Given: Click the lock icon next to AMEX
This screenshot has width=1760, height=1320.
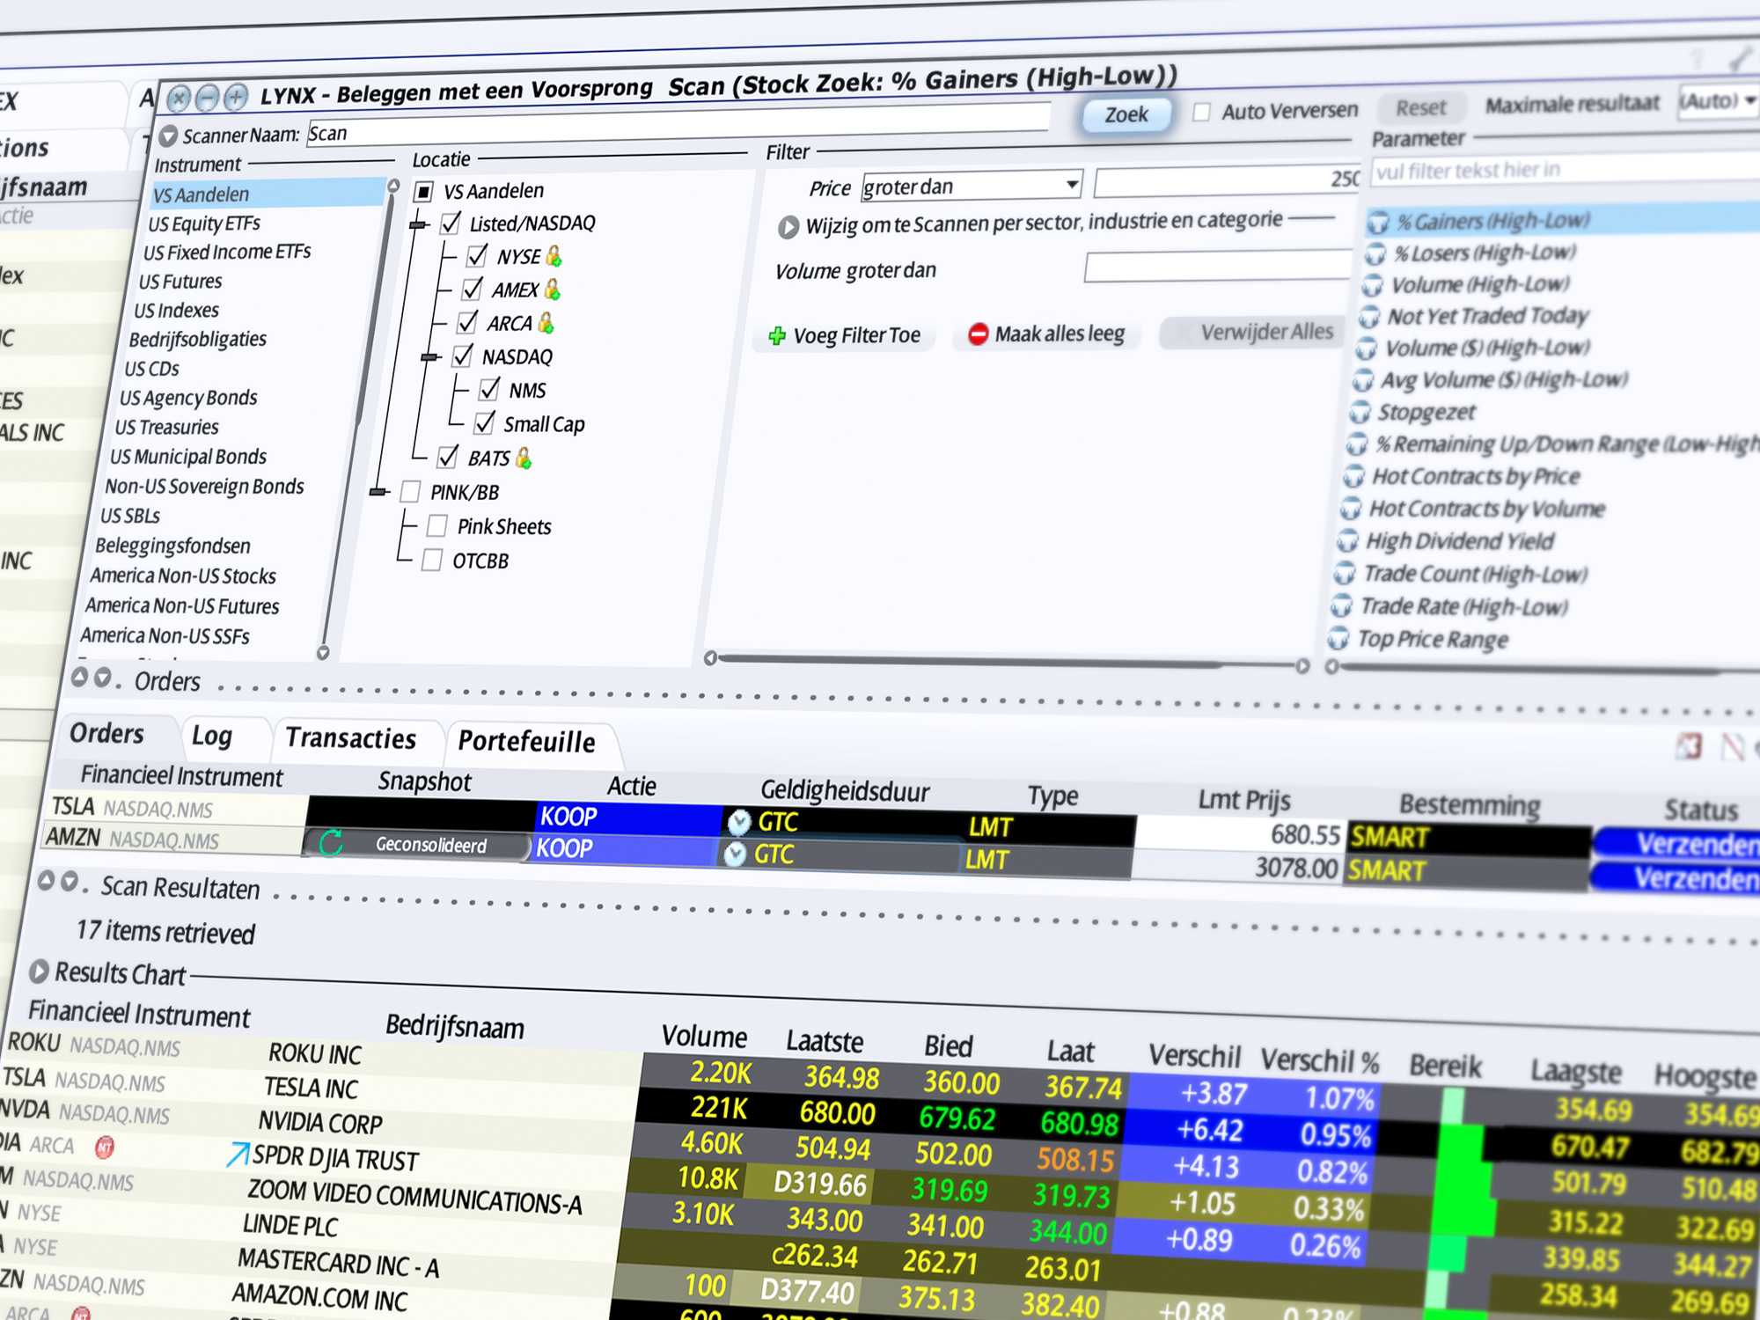Looking at the screenshot, I should 552,289.
